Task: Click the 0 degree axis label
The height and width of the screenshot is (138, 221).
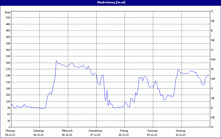Action: coord(9,127)
